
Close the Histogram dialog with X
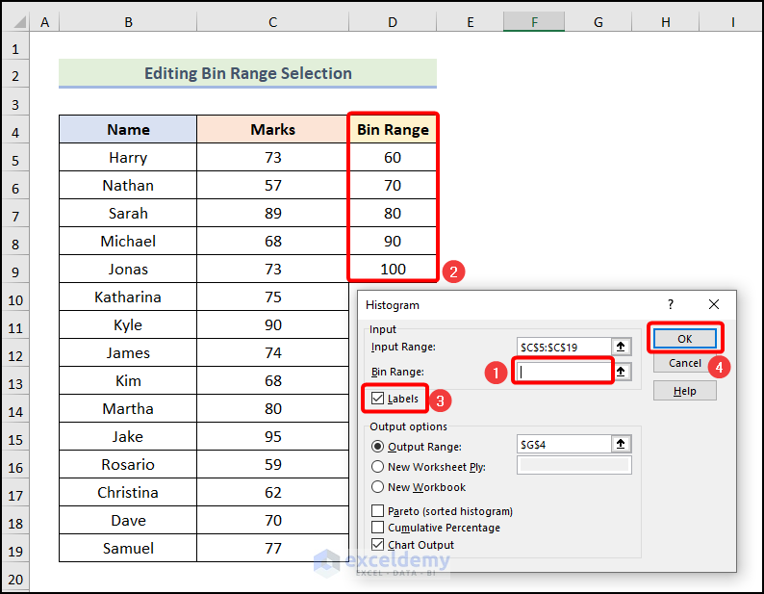pos(713,304)
